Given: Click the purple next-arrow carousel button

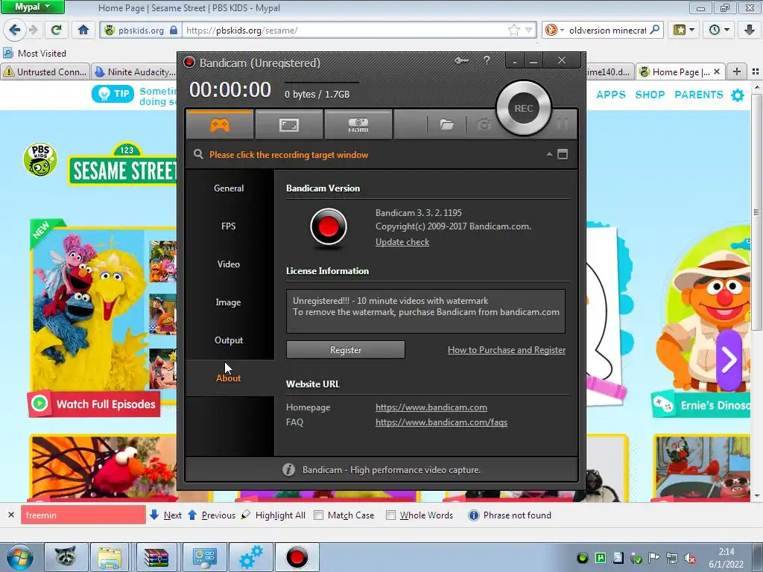Looking at the screenshot, I should (x=729, y=360).
